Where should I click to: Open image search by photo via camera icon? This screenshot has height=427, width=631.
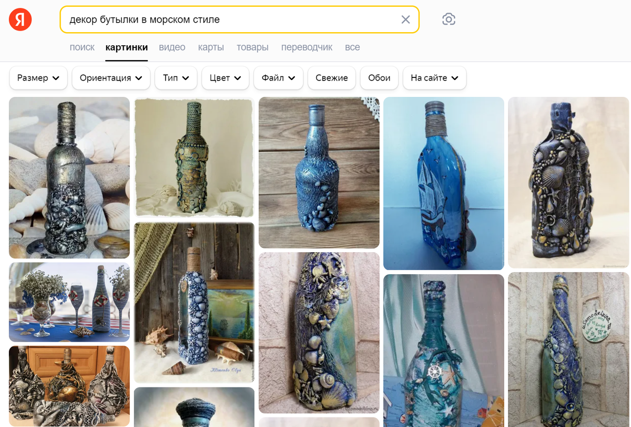(448, 19)
